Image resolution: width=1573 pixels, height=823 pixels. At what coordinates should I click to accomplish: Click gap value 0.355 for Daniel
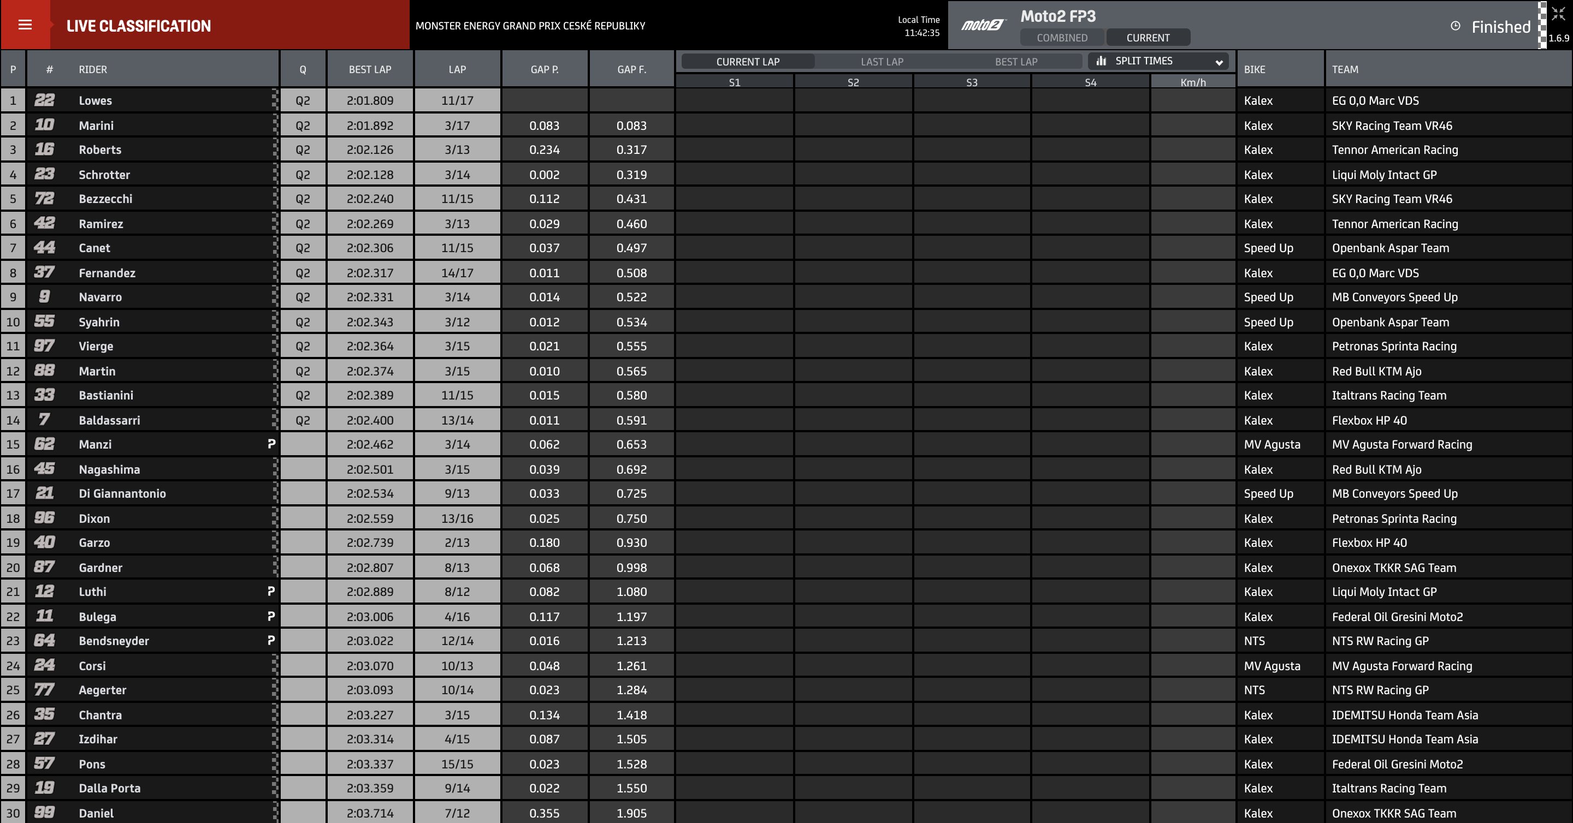[545, 813]
